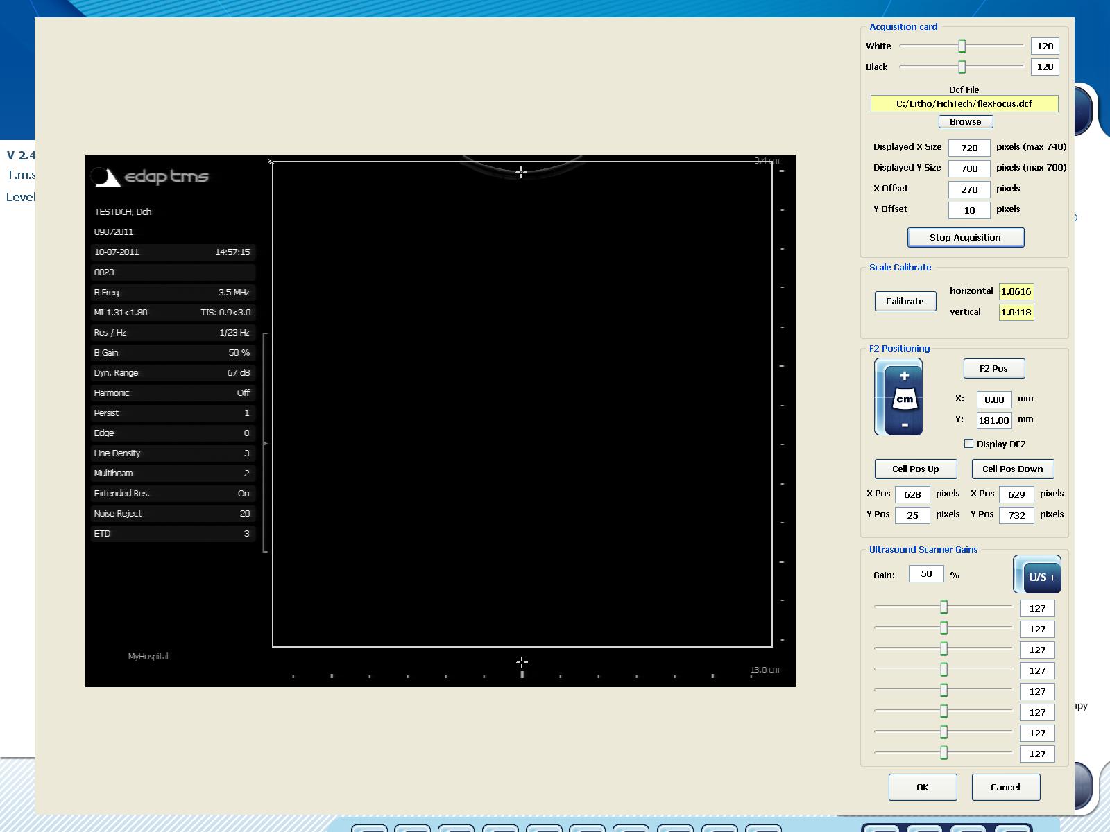This screenshot has height=832, width=1110.
Task: Click the Multibeam row
Action: pos(172,473)
